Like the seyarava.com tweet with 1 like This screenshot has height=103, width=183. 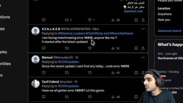(91, 20)
